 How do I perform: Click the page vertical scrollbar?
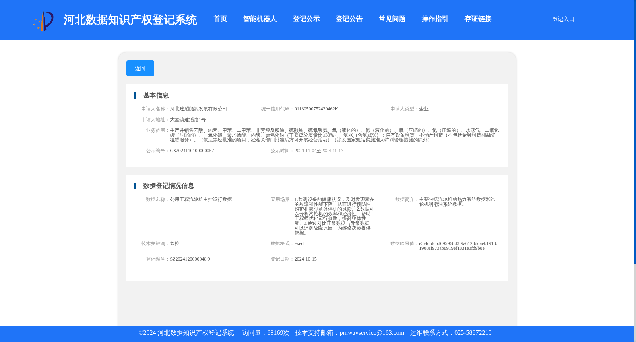635,132
